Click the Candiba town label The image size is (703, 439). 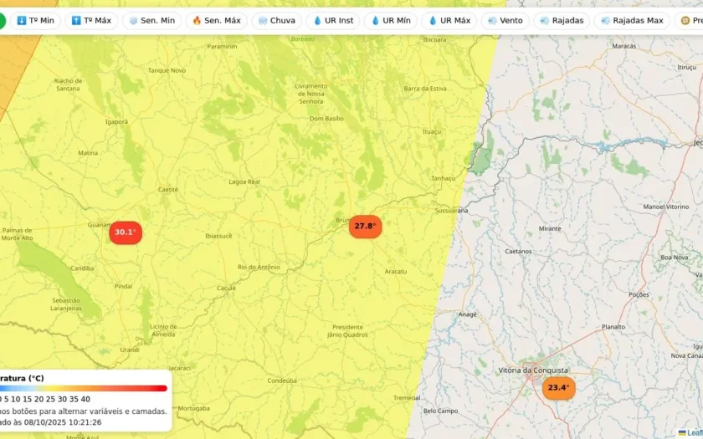(x=83, y=268)
